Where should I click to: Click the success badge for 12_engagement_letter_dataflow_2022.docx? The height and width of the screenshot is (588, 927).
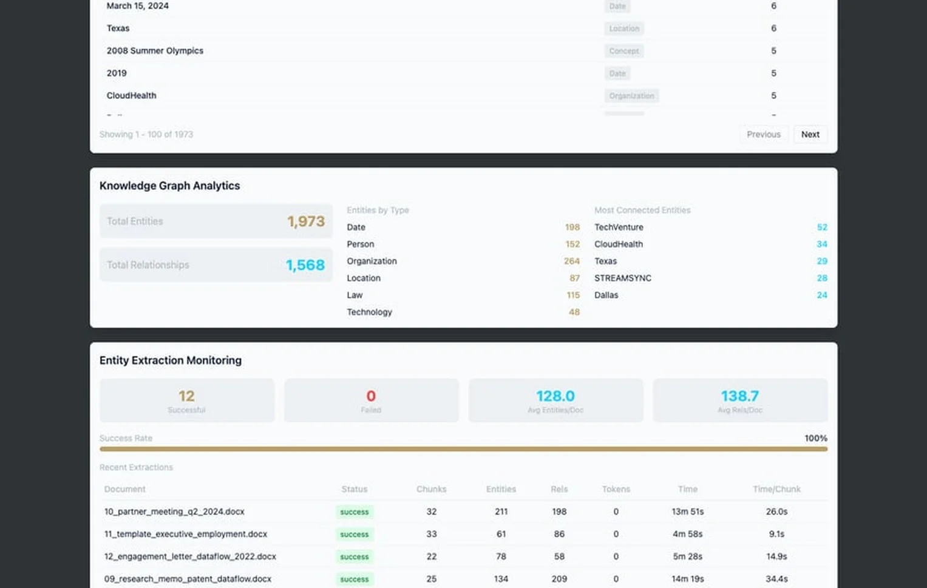click(355, 556)
